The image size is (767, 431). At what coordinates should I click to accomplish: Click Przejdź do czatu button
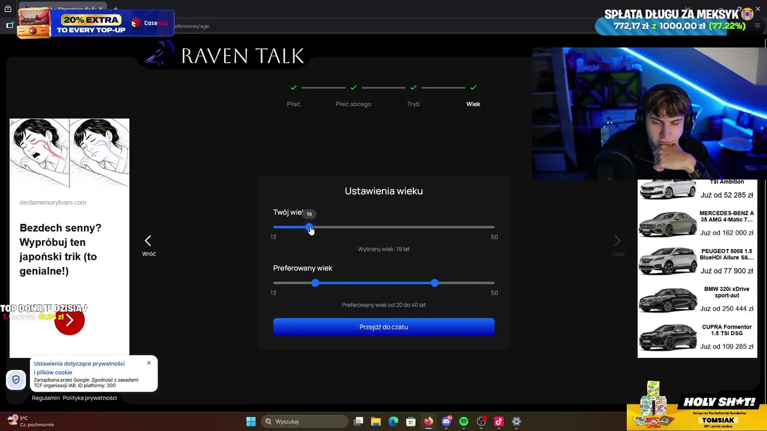[x=383, y=327]
